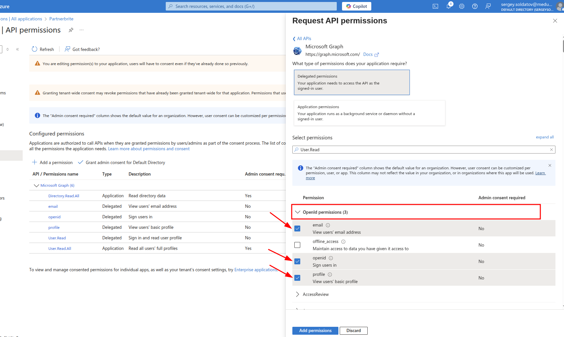Click All applications breadcrumb
The height and width of the screenshot is (337, 564).
click(x=27, y=19)
